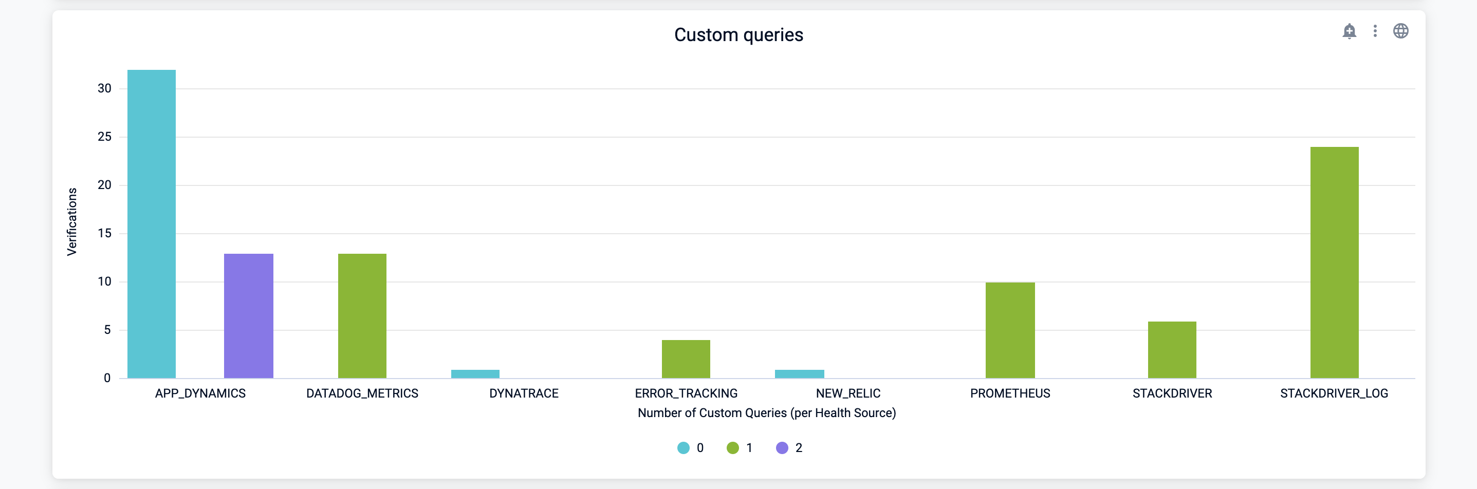Click the small teal NEW_RELIC bar

799,374
